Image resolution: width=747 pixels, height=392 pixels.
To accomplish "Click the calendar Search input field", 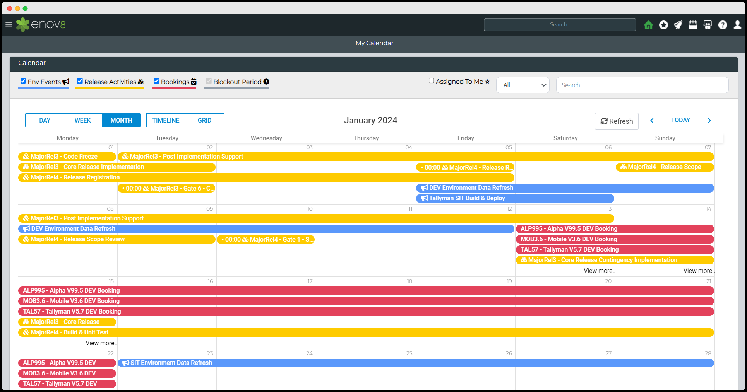I will [642, 85].
